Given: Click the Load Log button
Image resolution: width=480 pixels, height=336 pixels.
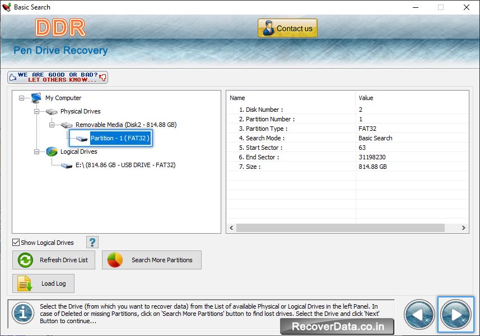Looking at the screenshot, I should (43, 283).
